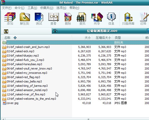
Task: Click the camera icon of 红蜻蜓抓图精灵
Action: 55,31
